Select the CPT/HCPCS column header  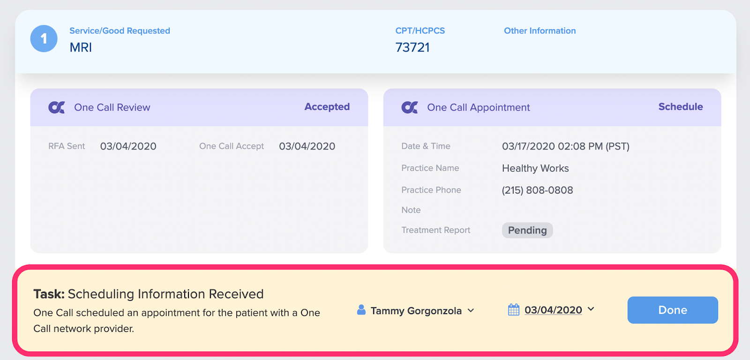(x=420, y=31)
